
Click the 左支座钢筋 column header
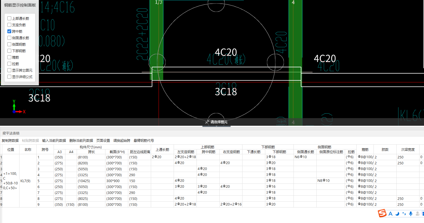[185, 152]
